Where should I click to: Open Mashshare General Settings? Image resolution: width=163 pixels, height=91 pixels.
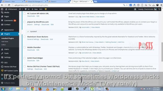point(33,39)
